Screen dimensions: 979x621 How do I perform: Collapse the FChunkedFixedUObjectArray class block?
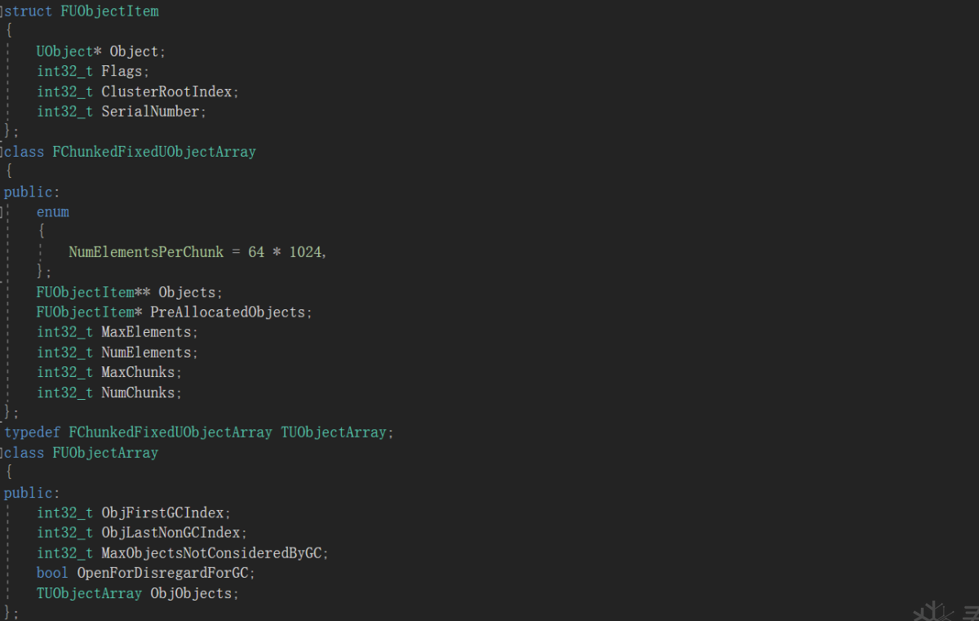tap(2, 152)
